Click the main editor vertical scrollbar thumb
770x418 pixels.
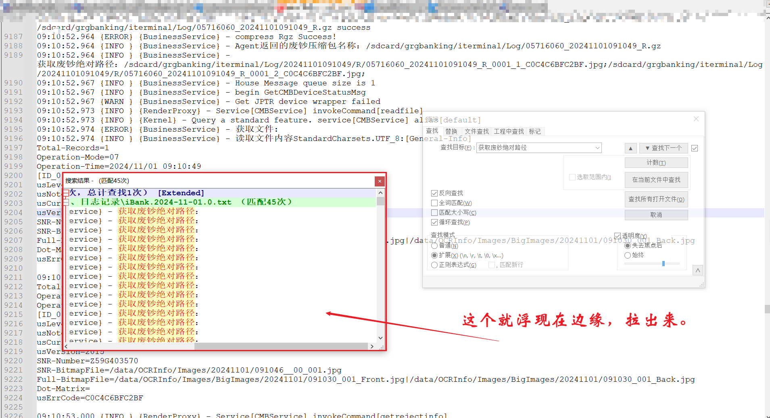[767, 309]
